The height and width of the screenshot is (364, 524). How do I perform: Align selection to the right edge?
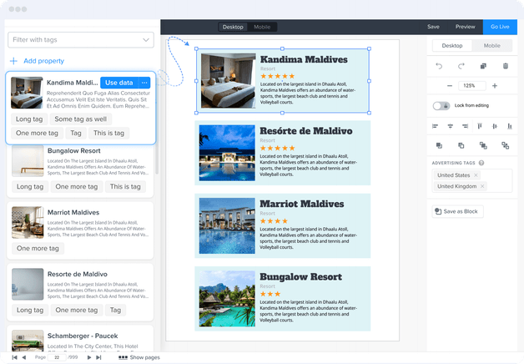click(x=466, y=126)
